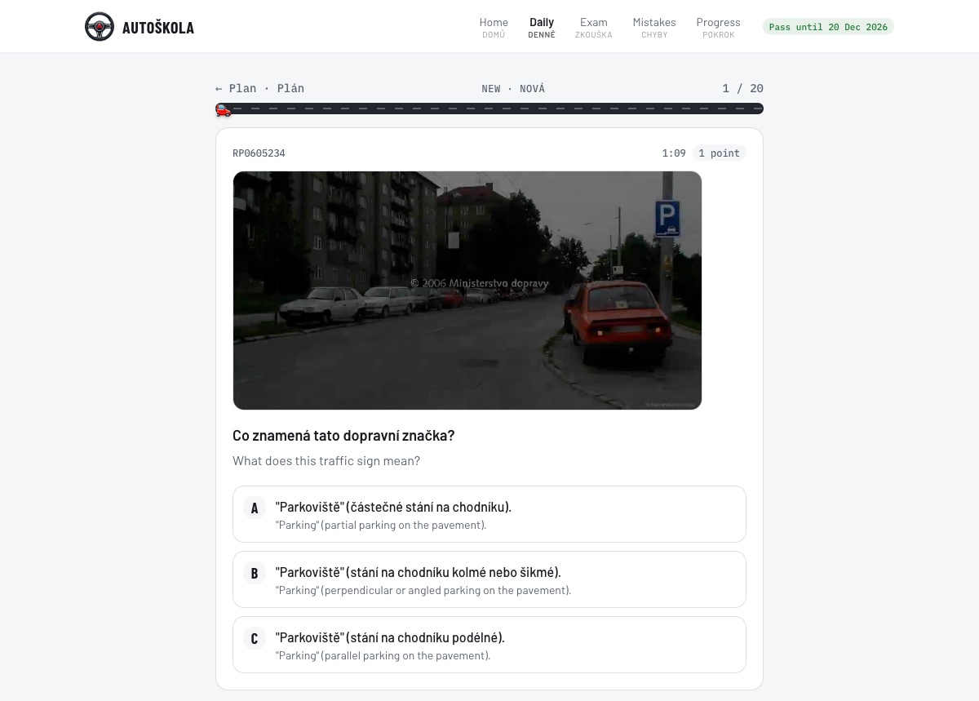Click the 1 point badge

719,153
